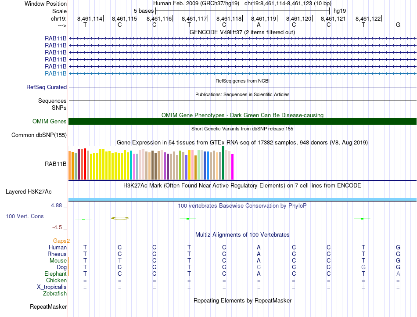Click the cyan bar in the GTEx chart
The width and height of the screenshot is (417, 317).
coord(131,165)
